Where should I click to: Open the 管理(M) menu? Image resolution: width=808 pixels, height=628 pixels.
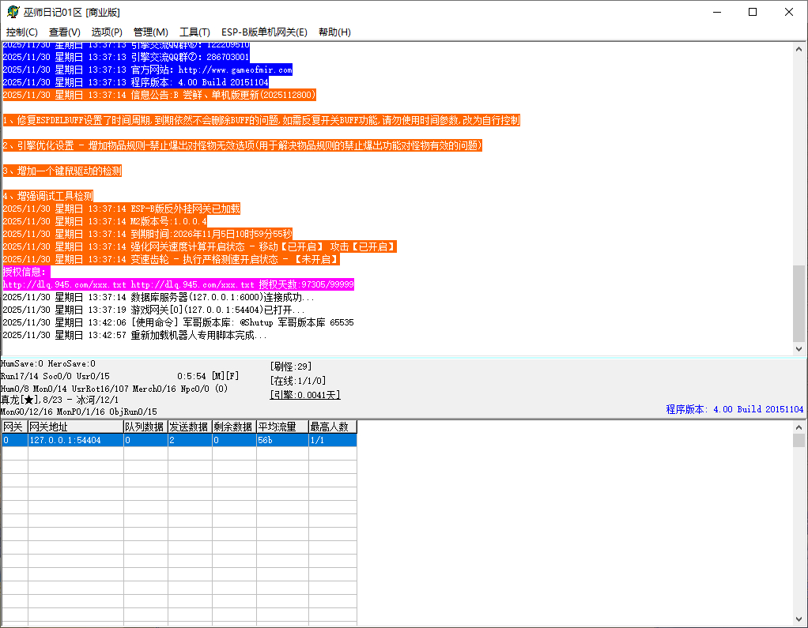tap(150, 32)
